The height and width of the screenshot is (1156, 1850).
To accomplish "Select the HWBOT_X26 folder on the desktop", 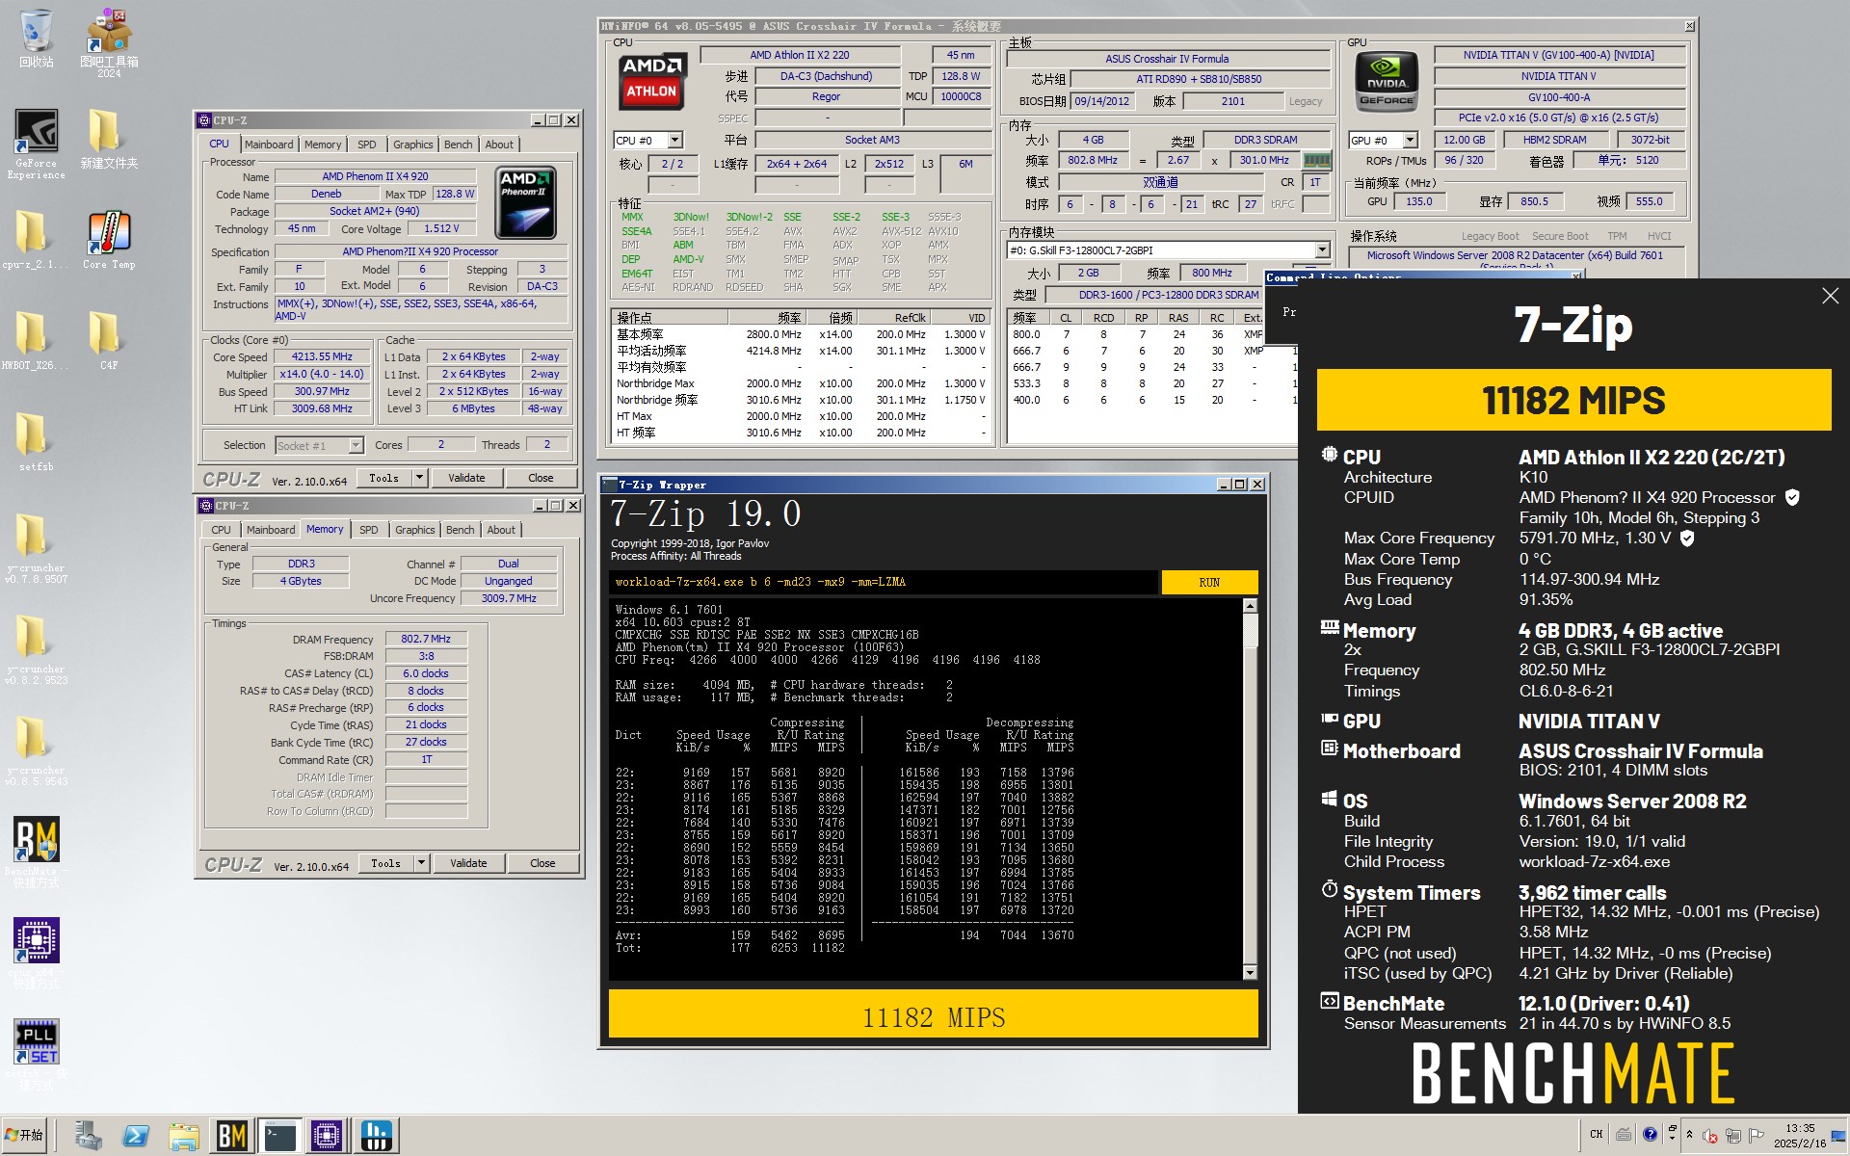I will (x=36, y=341).
